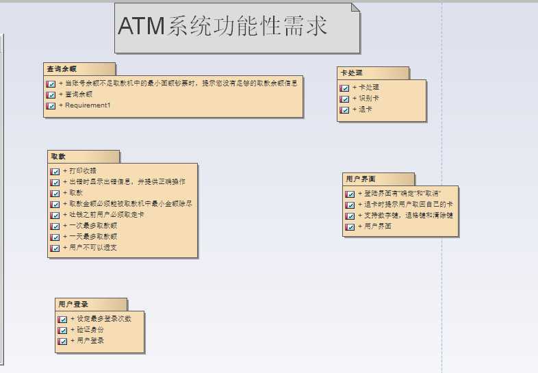Click the '识别卡' requirement text
Screen dimensions: 538x373
pyautogui.click(x=369, y=99)
